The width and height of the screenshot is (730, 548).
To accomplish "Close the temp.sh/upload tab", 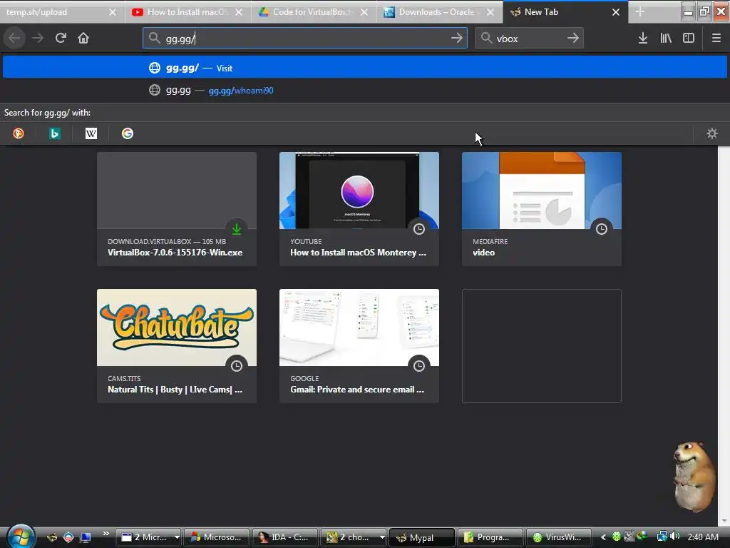I will (x=113, y=12).
